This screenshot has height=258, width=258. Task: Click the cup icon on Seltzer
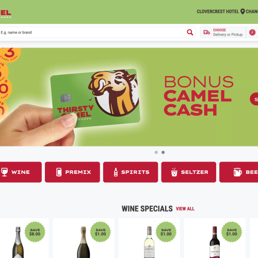[x=174, y=172]
